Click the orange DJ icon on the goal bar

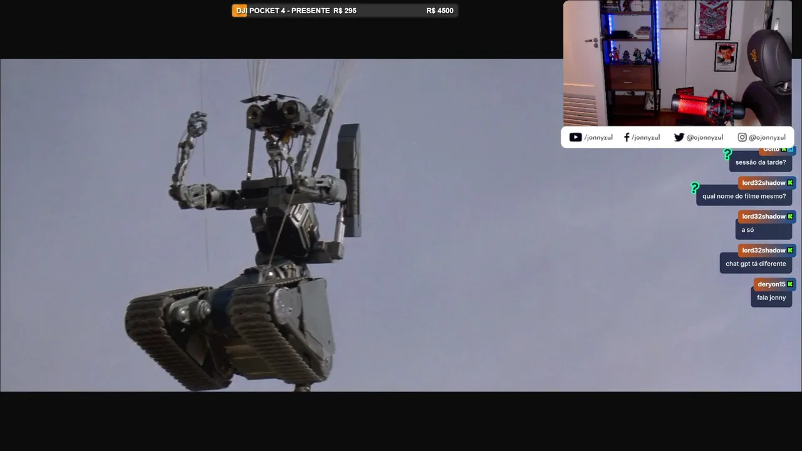[x=239, y=11]
